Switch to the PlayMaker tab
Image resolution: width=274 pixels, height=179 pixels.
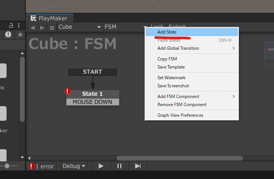click(x=50, y=18)
